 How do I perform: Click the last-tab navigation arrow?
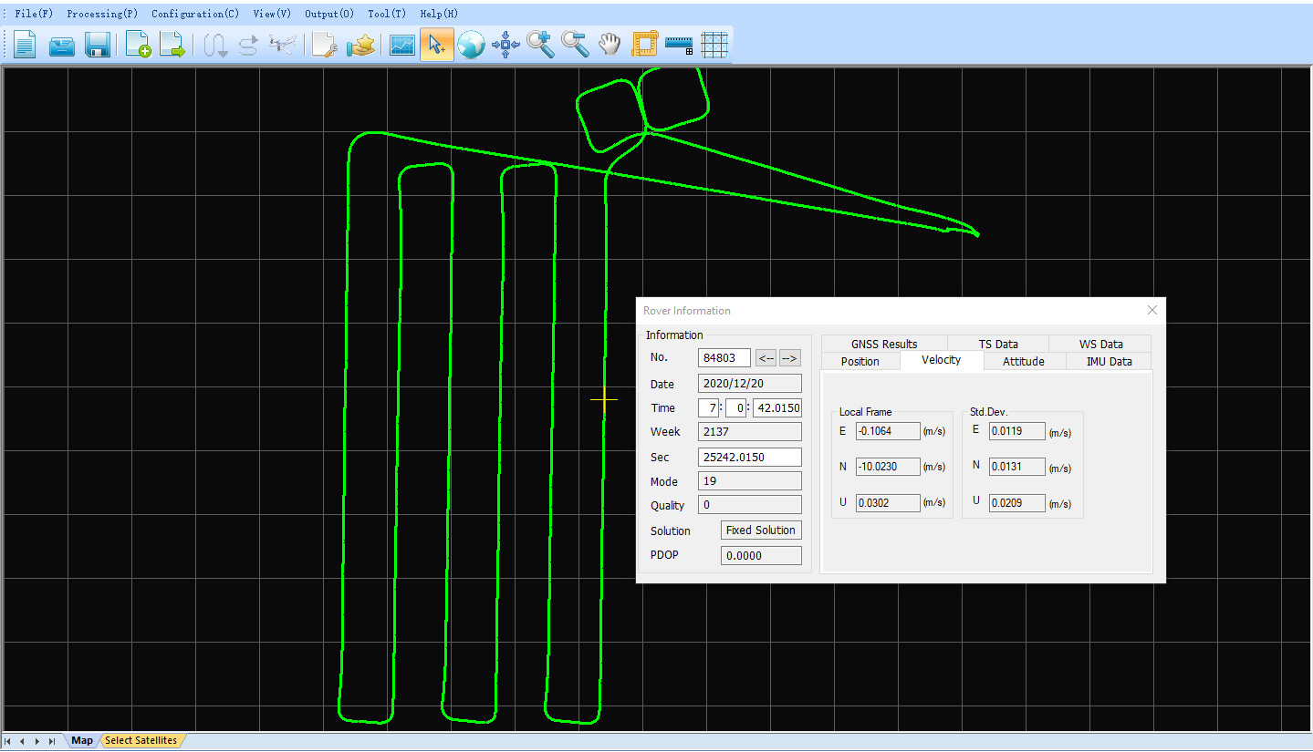point(52,741)
